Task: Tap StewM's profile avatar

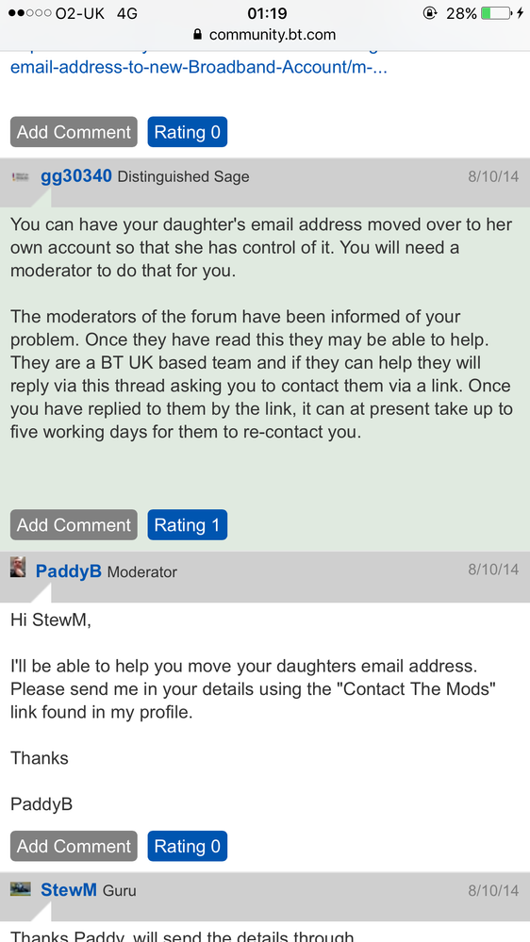Action: point(21,889)
